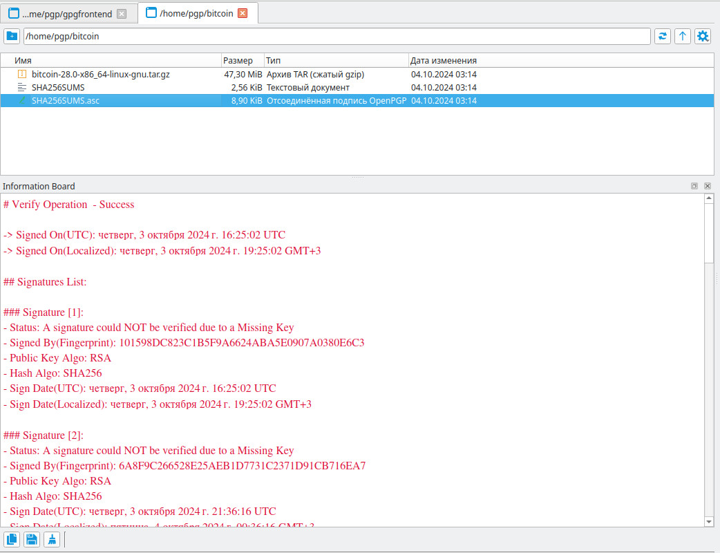
Task: Close the gpgfrontend tab
Action: (122, 14)
